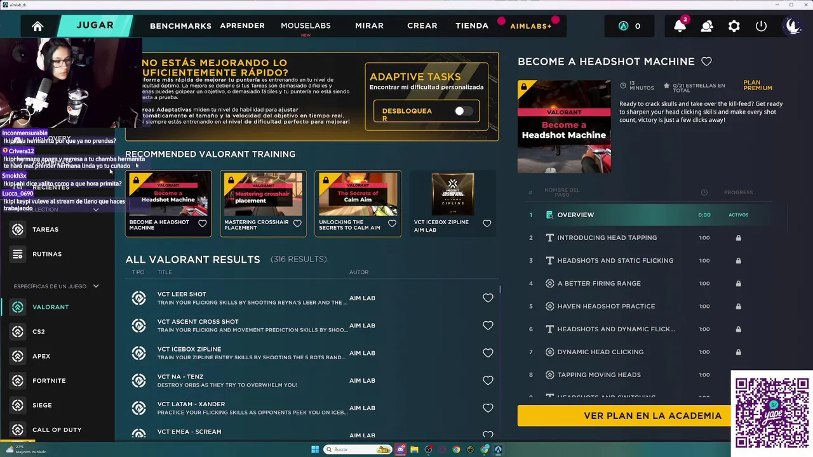The image size is (813, 457).
Task: Open the settings gear
Action: pos(734,26)
